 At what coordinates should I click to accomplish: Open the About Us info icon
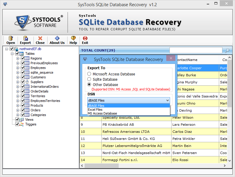[57, 38]
